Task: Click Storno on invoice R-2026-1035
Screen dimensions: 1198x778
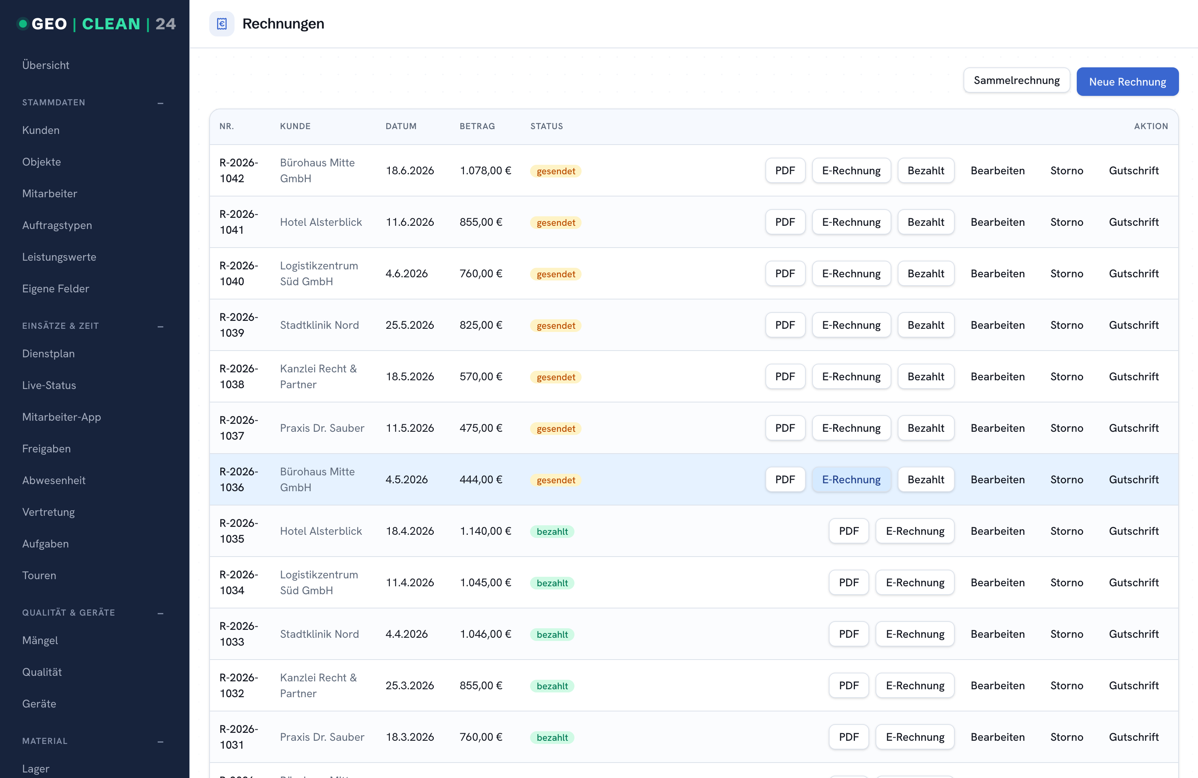Action: tap(1066, 531)
